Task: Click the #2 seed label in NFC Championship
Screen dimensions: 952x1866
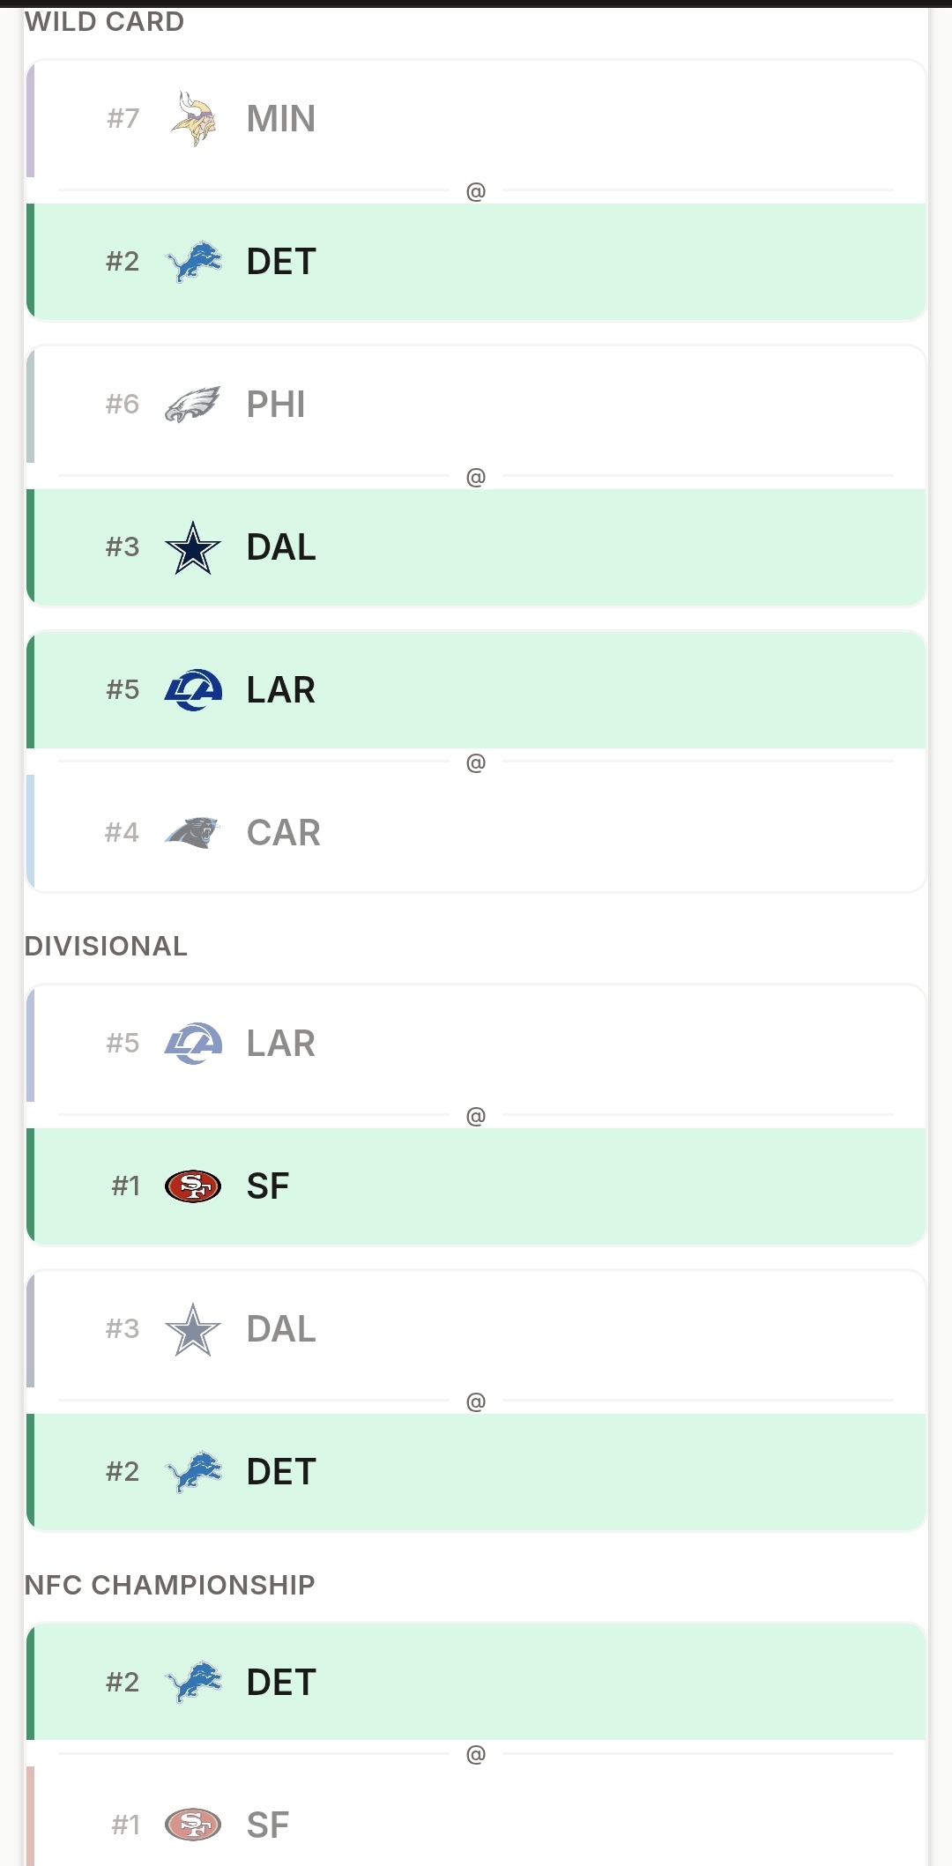Action: tap(123, 1682)
